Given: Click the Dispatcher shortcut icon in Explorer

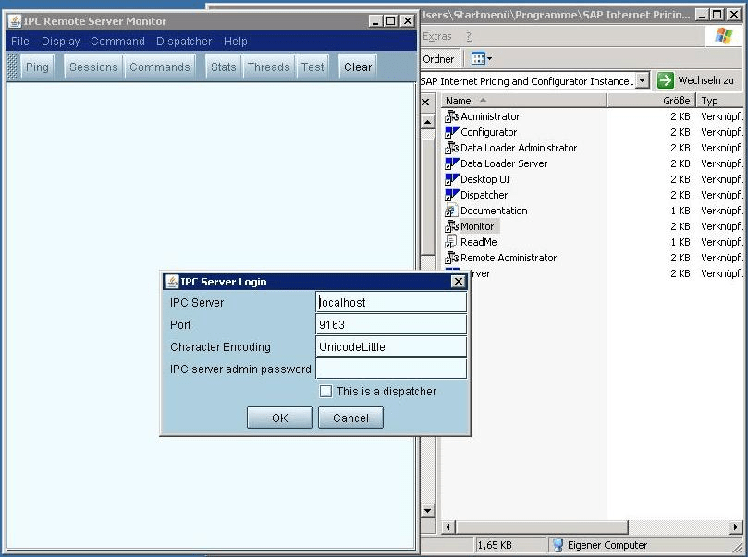Looking at the screenshot, I should click(x=451, y=195).
